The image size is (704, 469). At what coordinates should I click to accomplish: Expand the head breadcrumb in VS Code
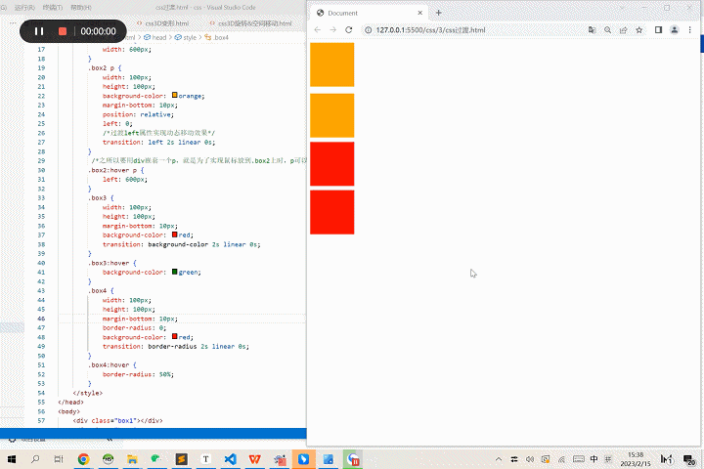coord(154,38)
